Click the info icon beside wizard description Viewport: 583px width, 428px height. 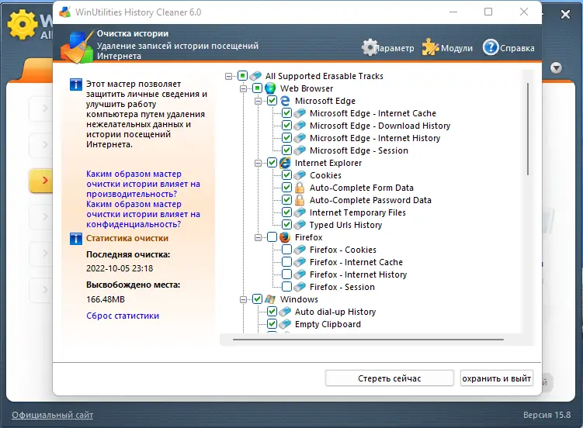pos(76,85)
